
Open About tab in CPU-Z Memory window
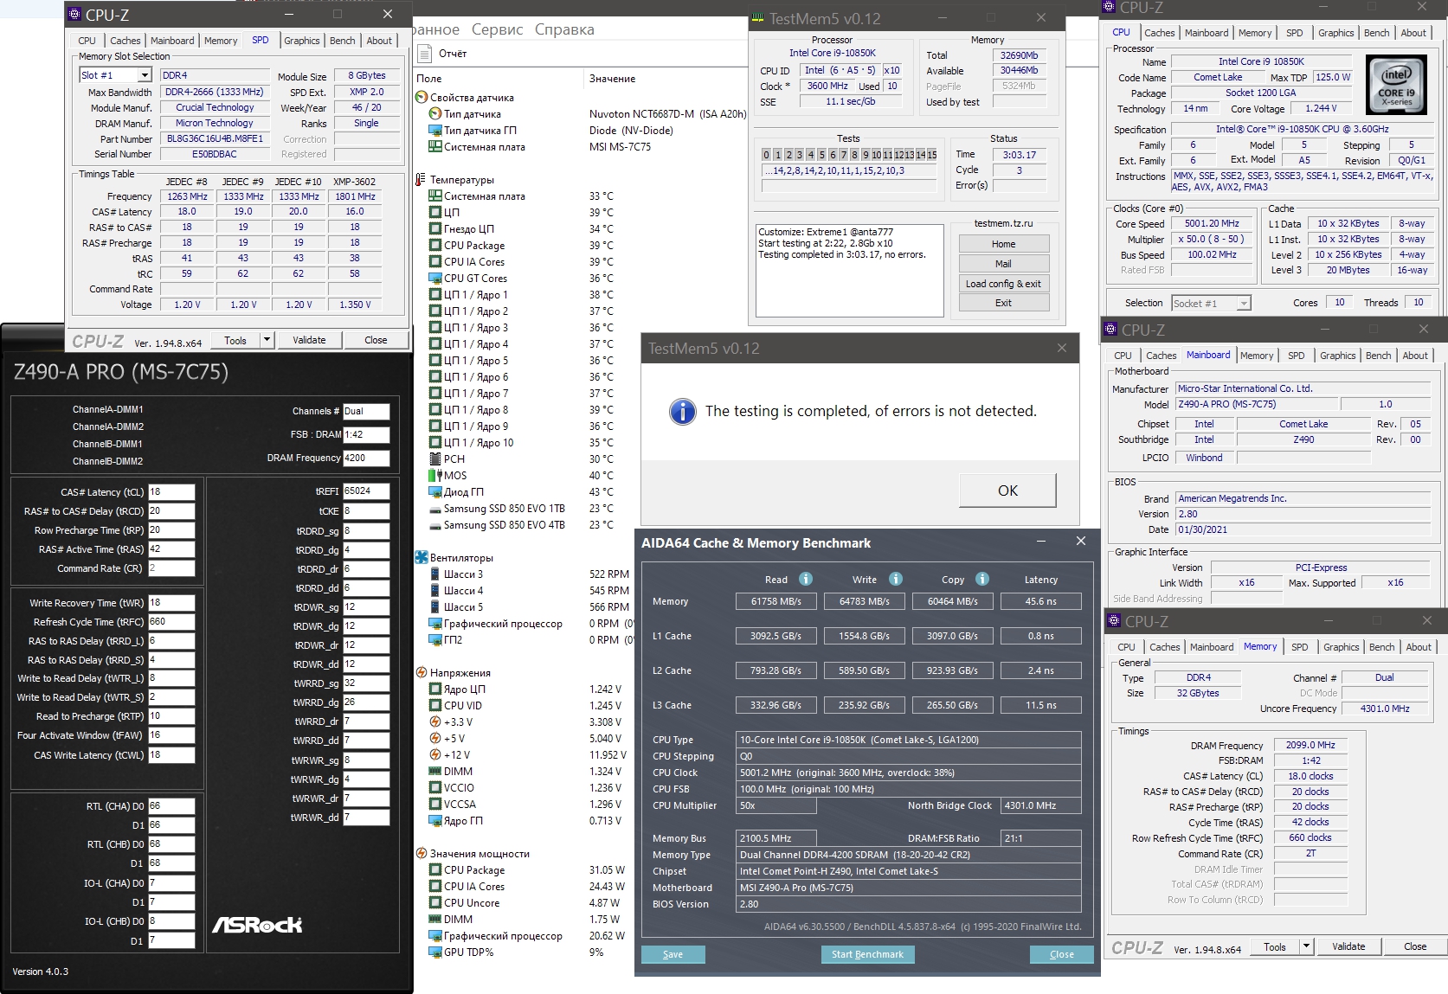tap(1418, 647)
